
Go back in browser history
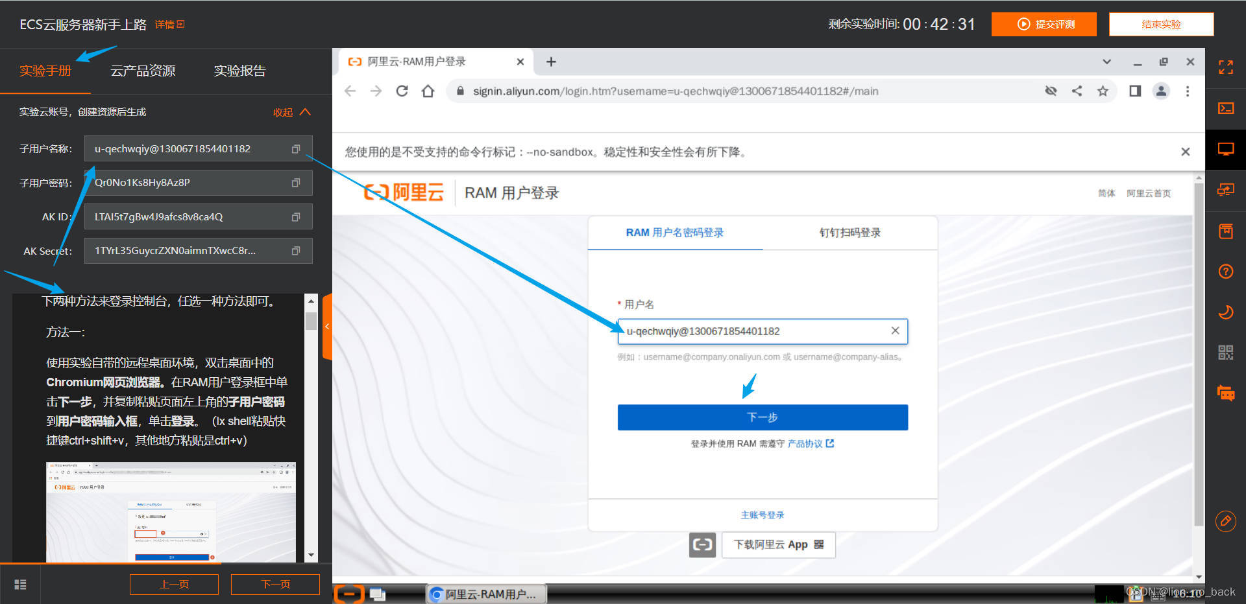(350, 91)
